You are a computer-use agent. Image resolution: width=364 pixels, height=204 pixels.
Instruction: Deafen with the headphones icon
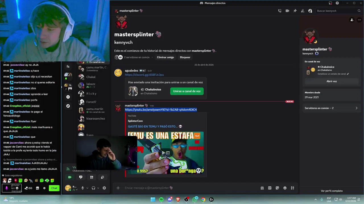point(93,188)
